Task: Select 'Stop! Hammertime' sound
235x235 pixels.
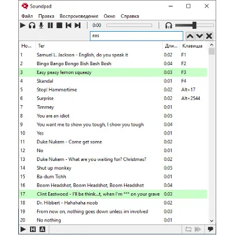Action: coord(113,90)
